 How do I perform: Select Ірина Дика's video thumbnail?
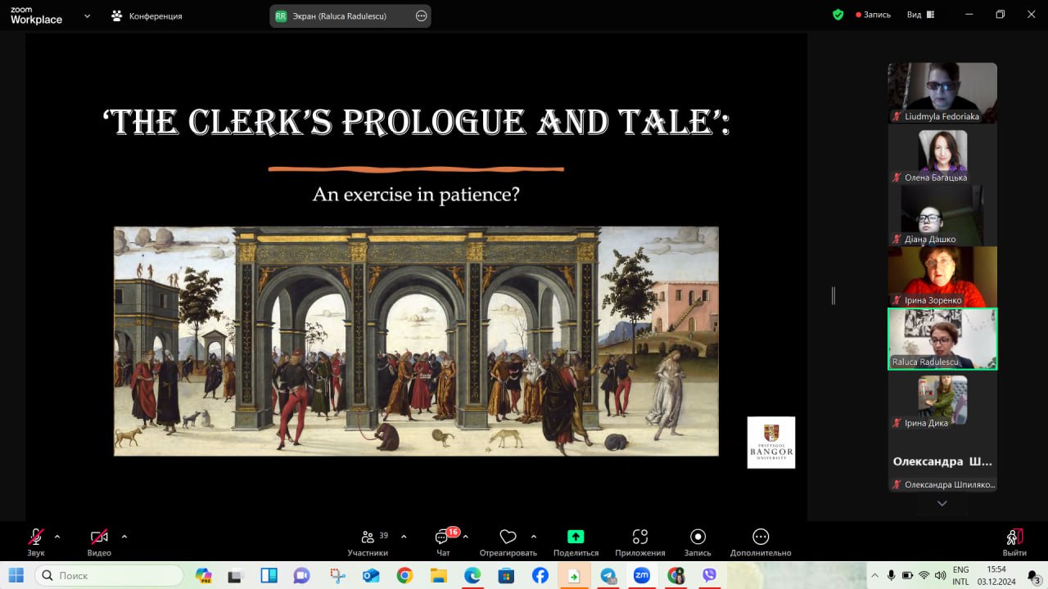942,400
